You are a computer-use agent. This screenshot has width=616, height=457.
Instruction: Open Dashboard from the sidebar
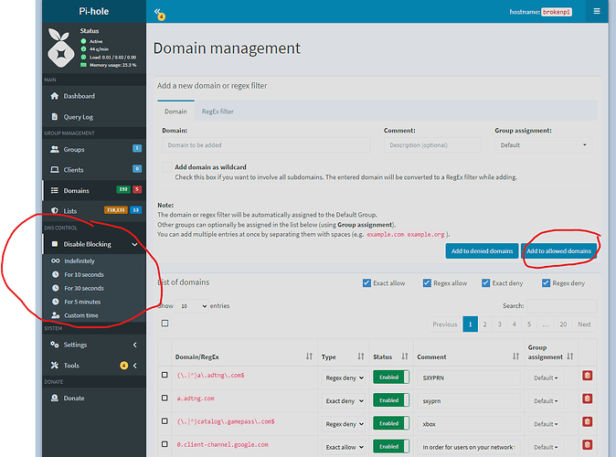pos(79,96)
